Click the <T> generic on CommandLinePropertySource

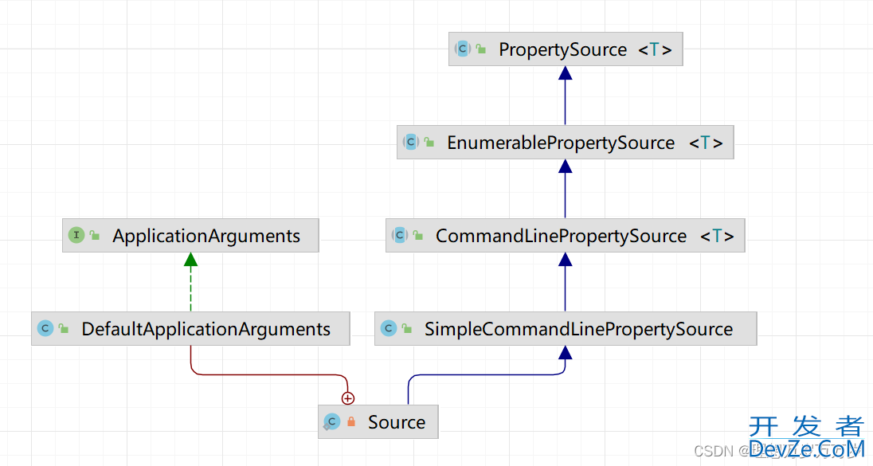tap(717, 236)
